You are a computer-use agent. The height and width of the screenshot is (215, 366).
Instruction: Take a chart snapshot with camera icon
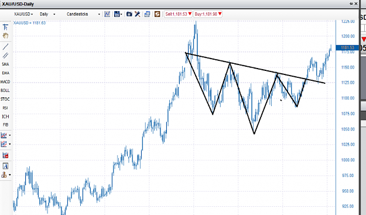pyautogui.click(x=129, y=14)
